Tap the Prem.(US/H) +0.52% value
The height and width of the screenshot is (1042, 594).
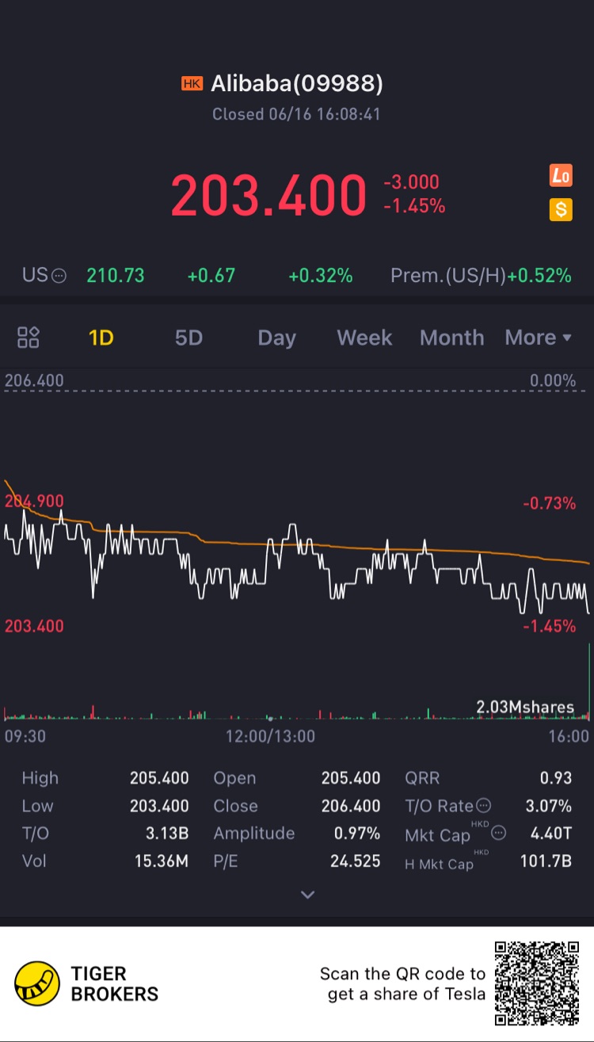tap(539, 276)
